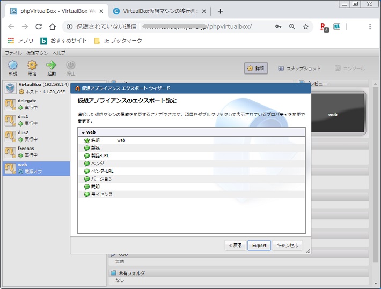Click the 戻る back button
The width and height of the screenshot is (381, 289).
coord(235,246)
